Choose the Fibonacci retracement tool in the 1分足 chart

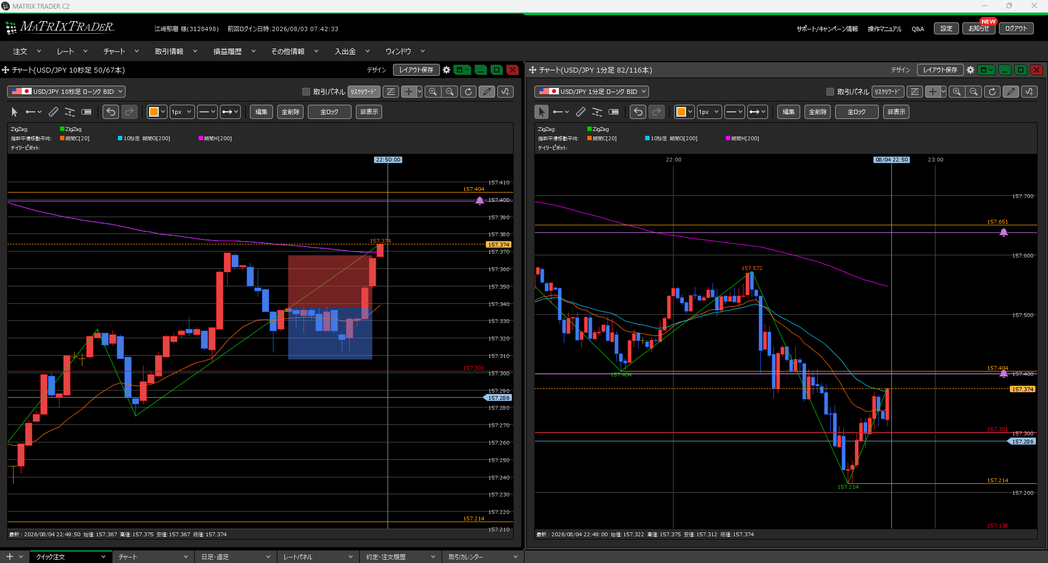[x=597, y=112]
